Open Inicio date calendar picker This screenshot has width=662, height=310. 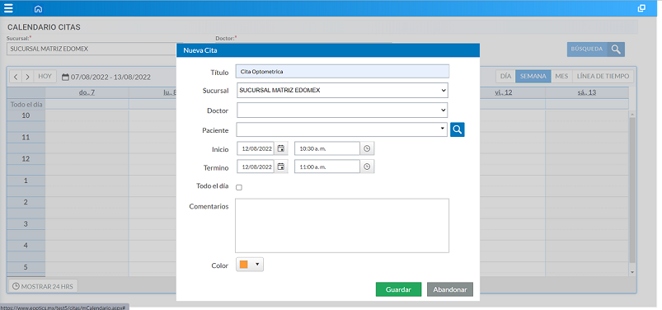pos(281,148)
